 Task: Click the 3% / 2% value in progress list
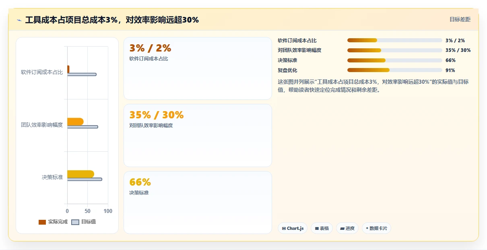click(455, 40)
